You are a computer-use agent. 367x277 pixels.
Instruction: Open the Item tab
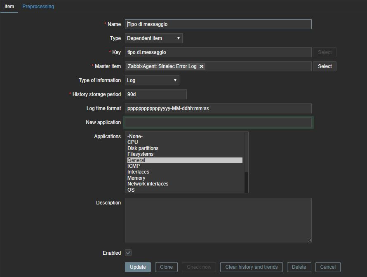(x=9, y=7)
